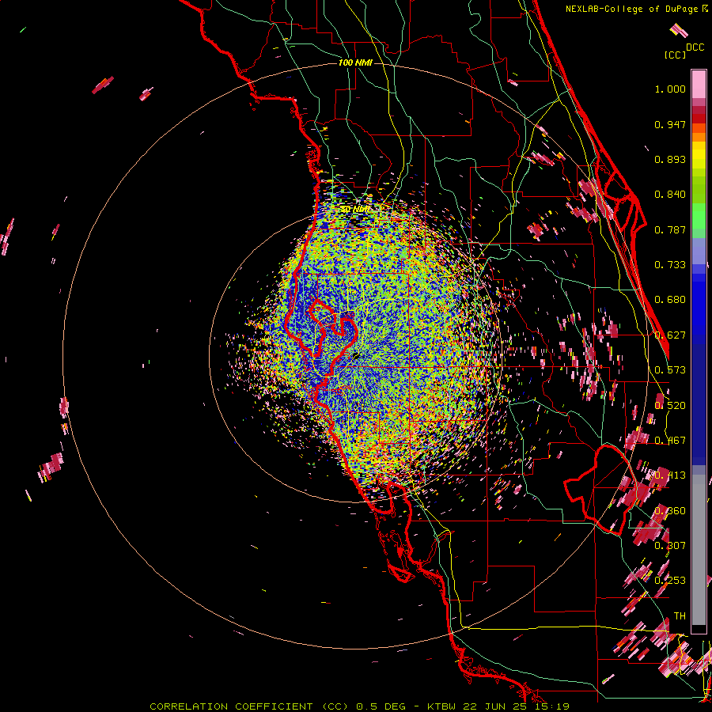Pick the yellow color bar segment
The height and width of the screenshot is (712, 712).
(x=699, y=155)
